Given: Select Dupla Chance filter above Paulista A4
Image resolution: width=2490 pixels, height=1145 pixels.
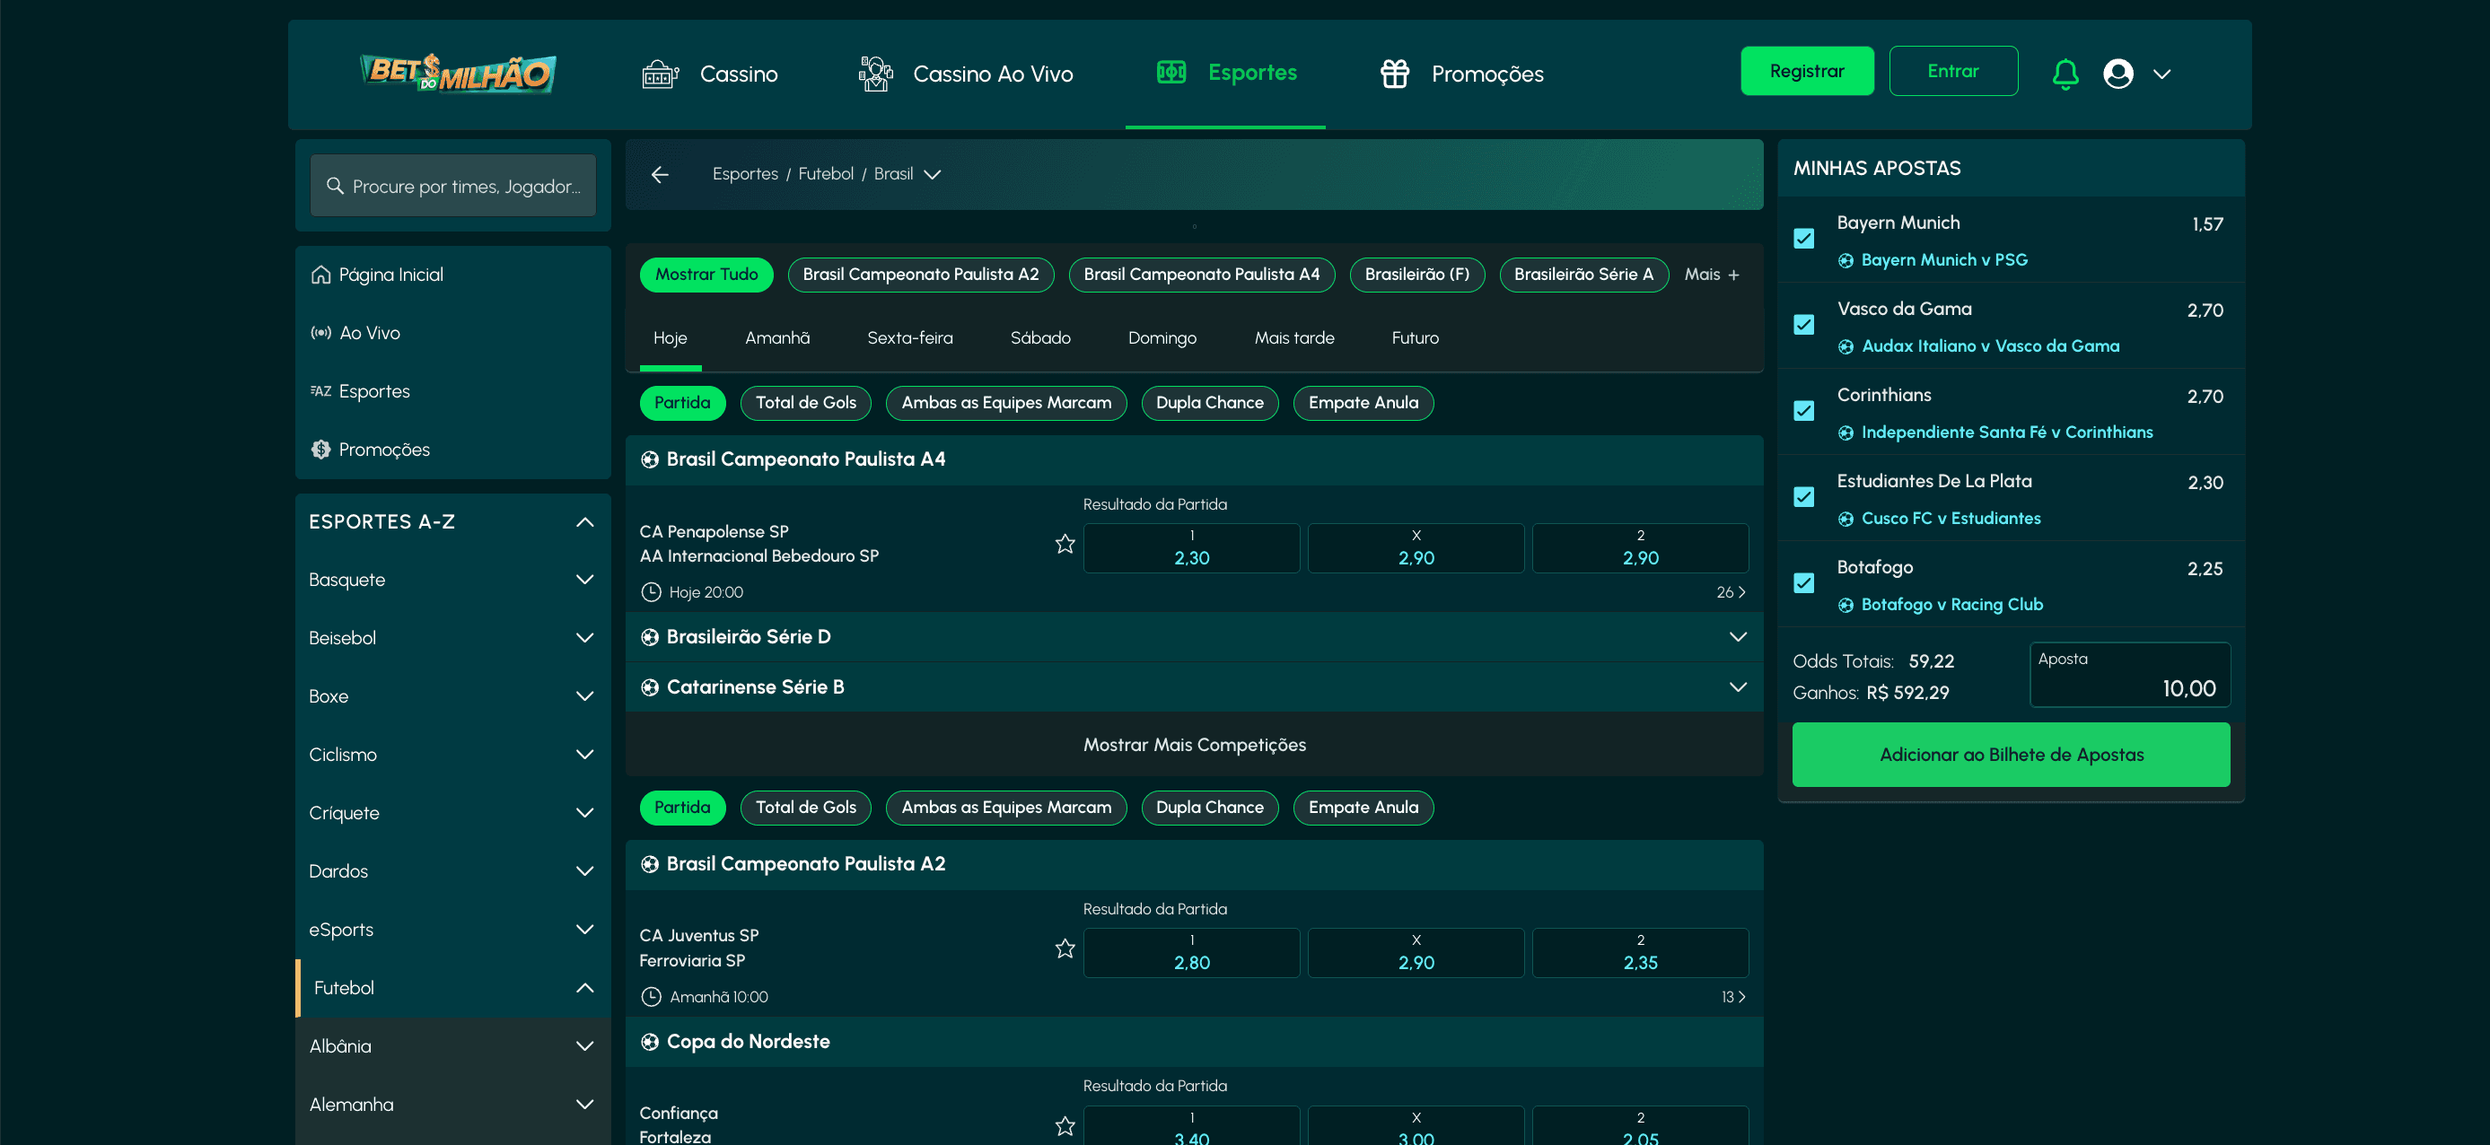Looking at the screenshot, I should point(1209,403).
